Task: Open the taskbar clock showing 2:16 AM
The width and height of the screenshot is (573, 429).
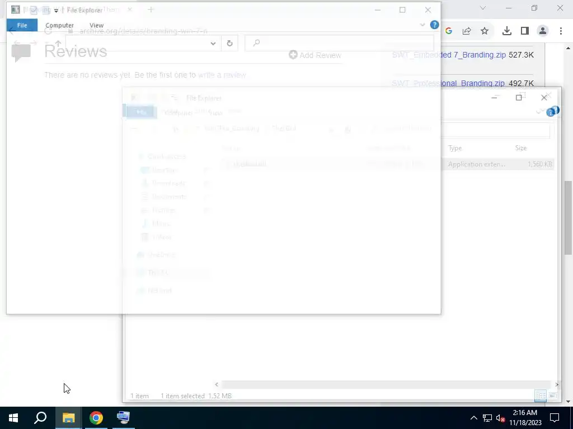Action: [525, 418]
